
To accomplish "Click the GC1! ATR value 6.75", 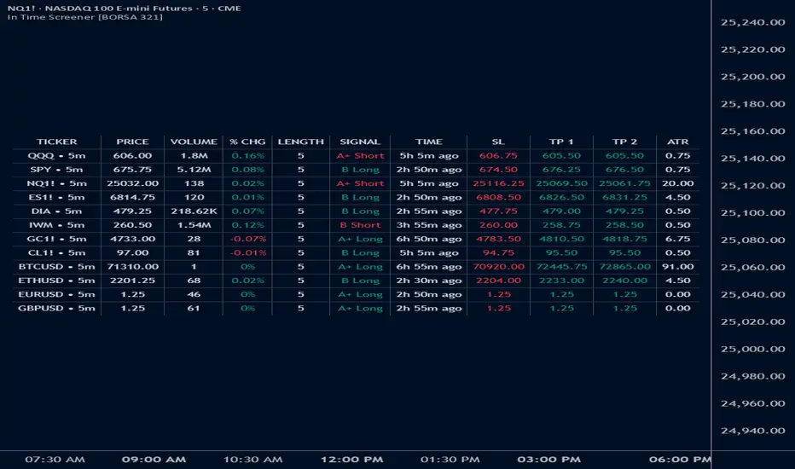I will [x=678, y=239].
